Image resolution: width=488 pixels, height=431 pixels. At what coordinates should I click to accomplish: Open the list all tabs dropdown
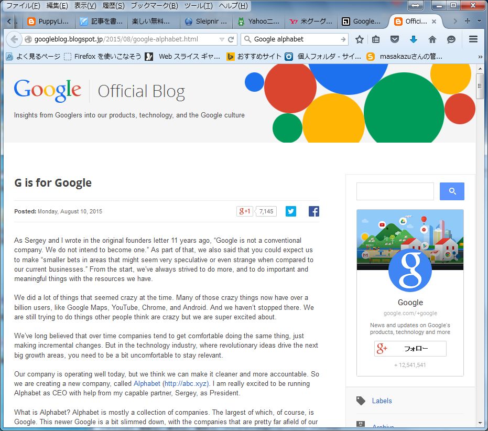coord(479,21)
